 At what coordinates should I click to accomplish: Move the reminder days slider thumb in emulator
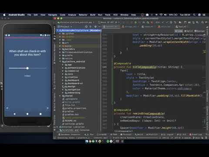27,68
